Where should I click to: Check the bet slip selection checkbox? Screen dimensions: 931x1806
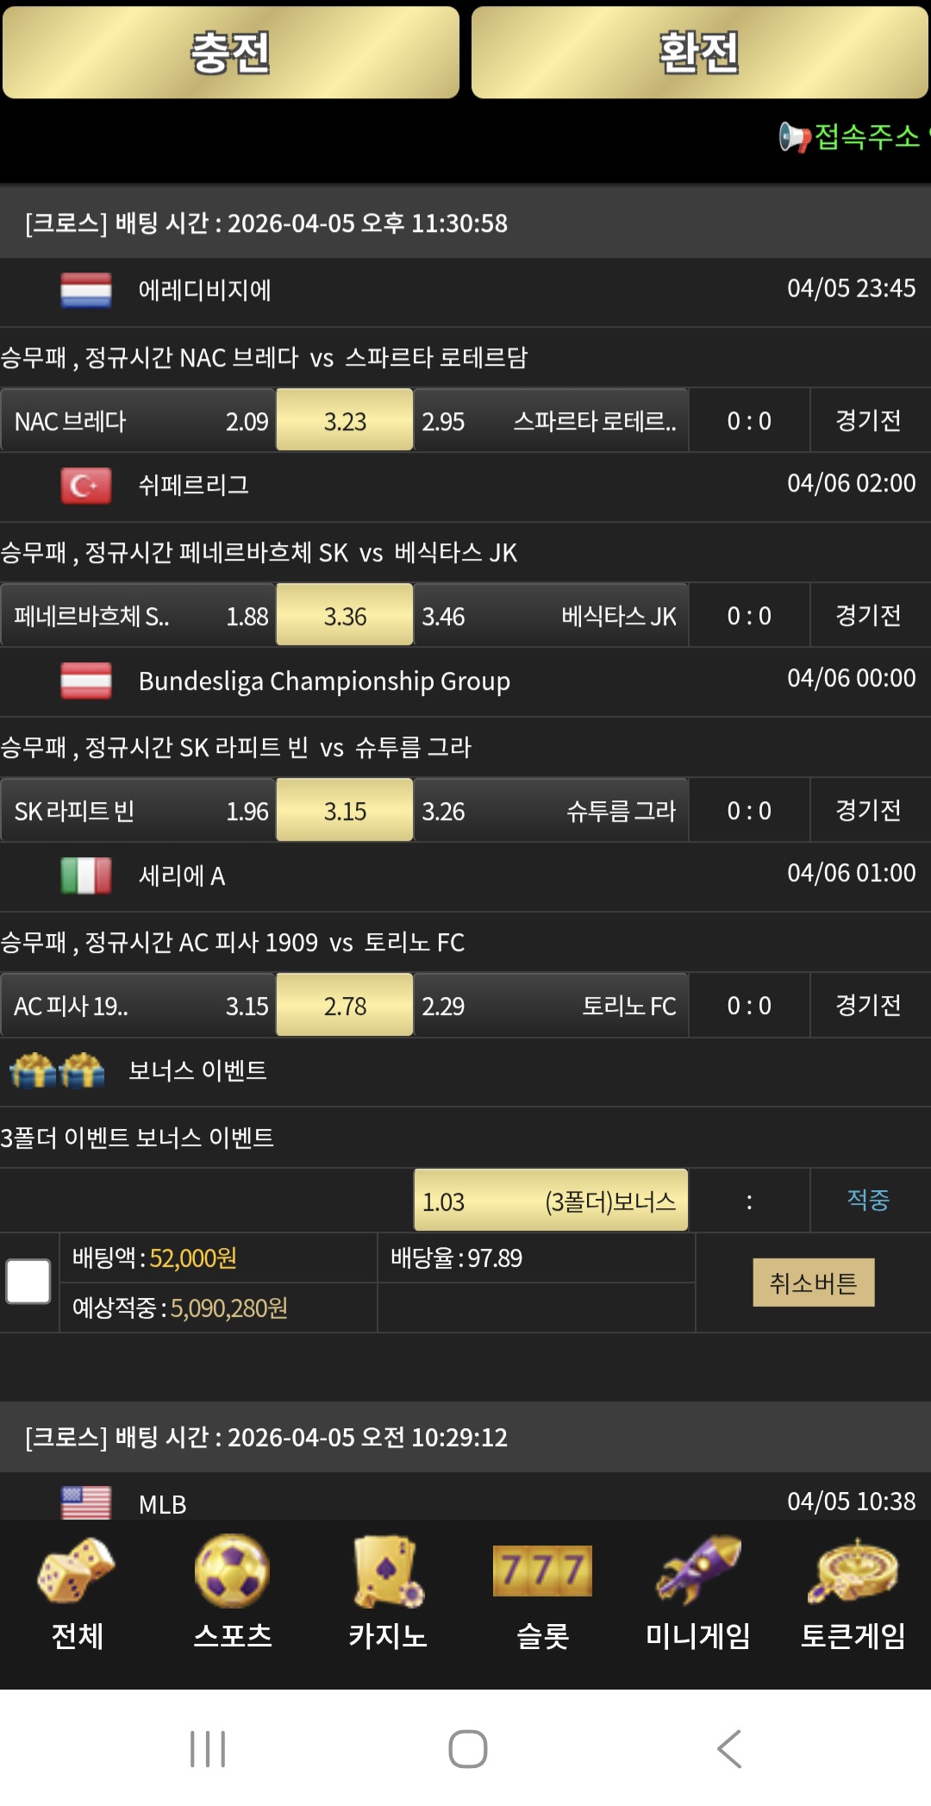coord(28,1282)
